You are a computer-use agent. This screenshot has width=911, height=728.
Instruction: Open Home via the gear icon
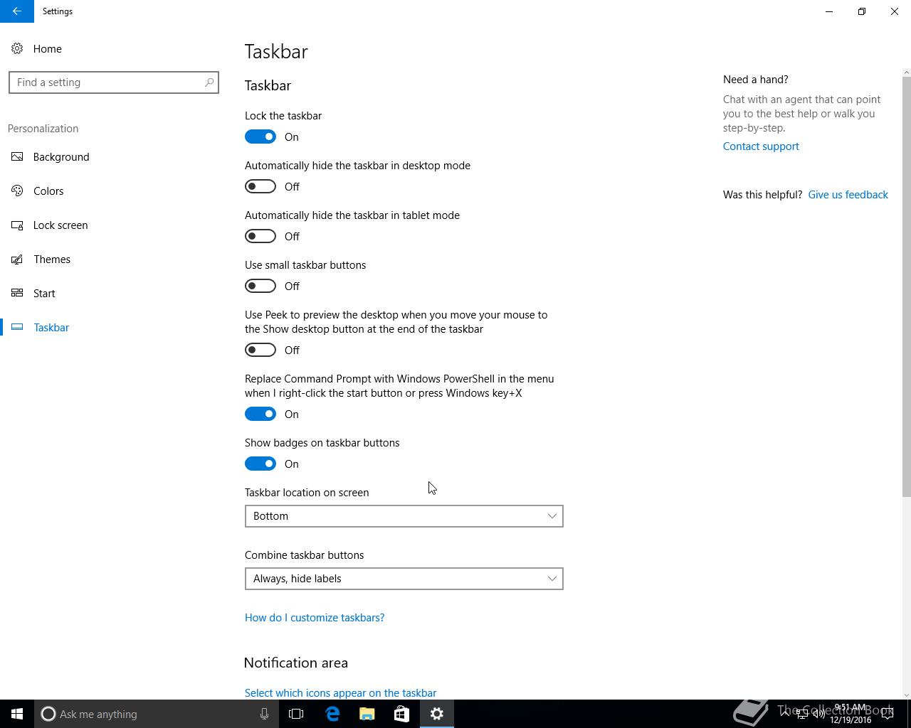17,48
